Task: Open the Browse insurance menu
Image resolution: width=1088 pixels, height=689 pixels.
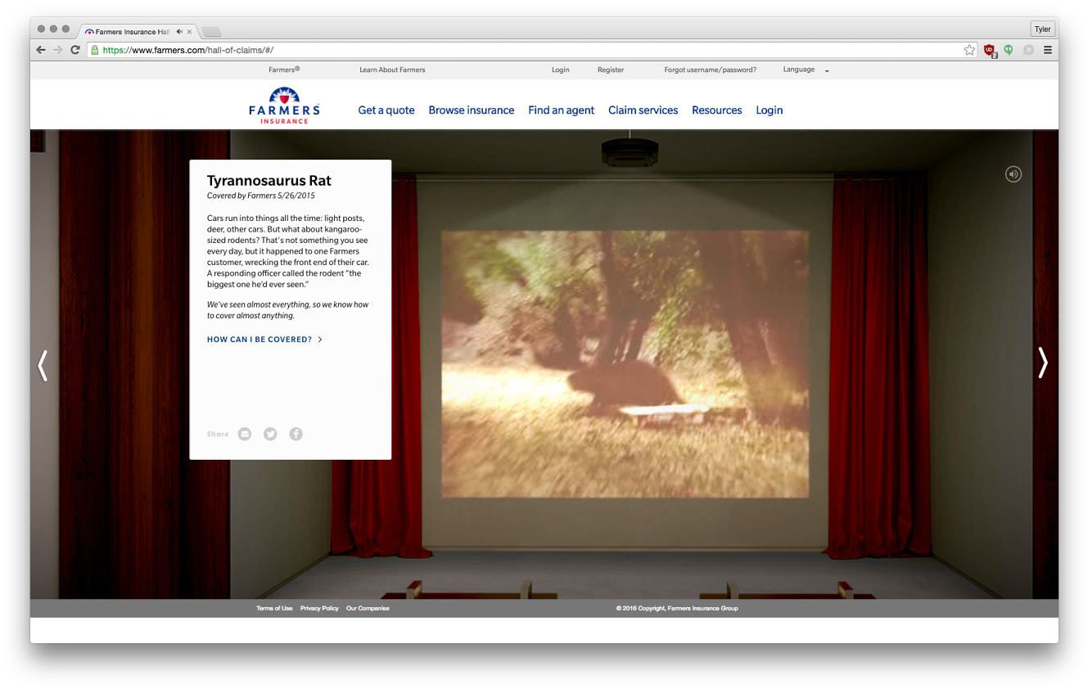Action: (472, 110)
